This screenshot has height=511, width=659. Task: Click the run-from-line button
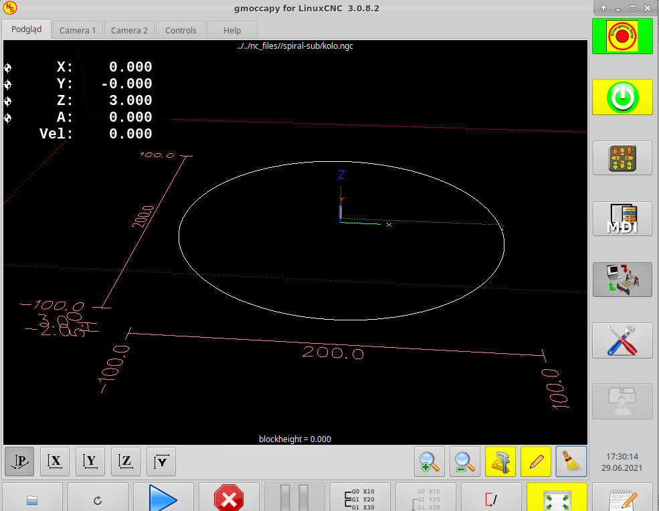pyautogui.click(x=426, y=498)
